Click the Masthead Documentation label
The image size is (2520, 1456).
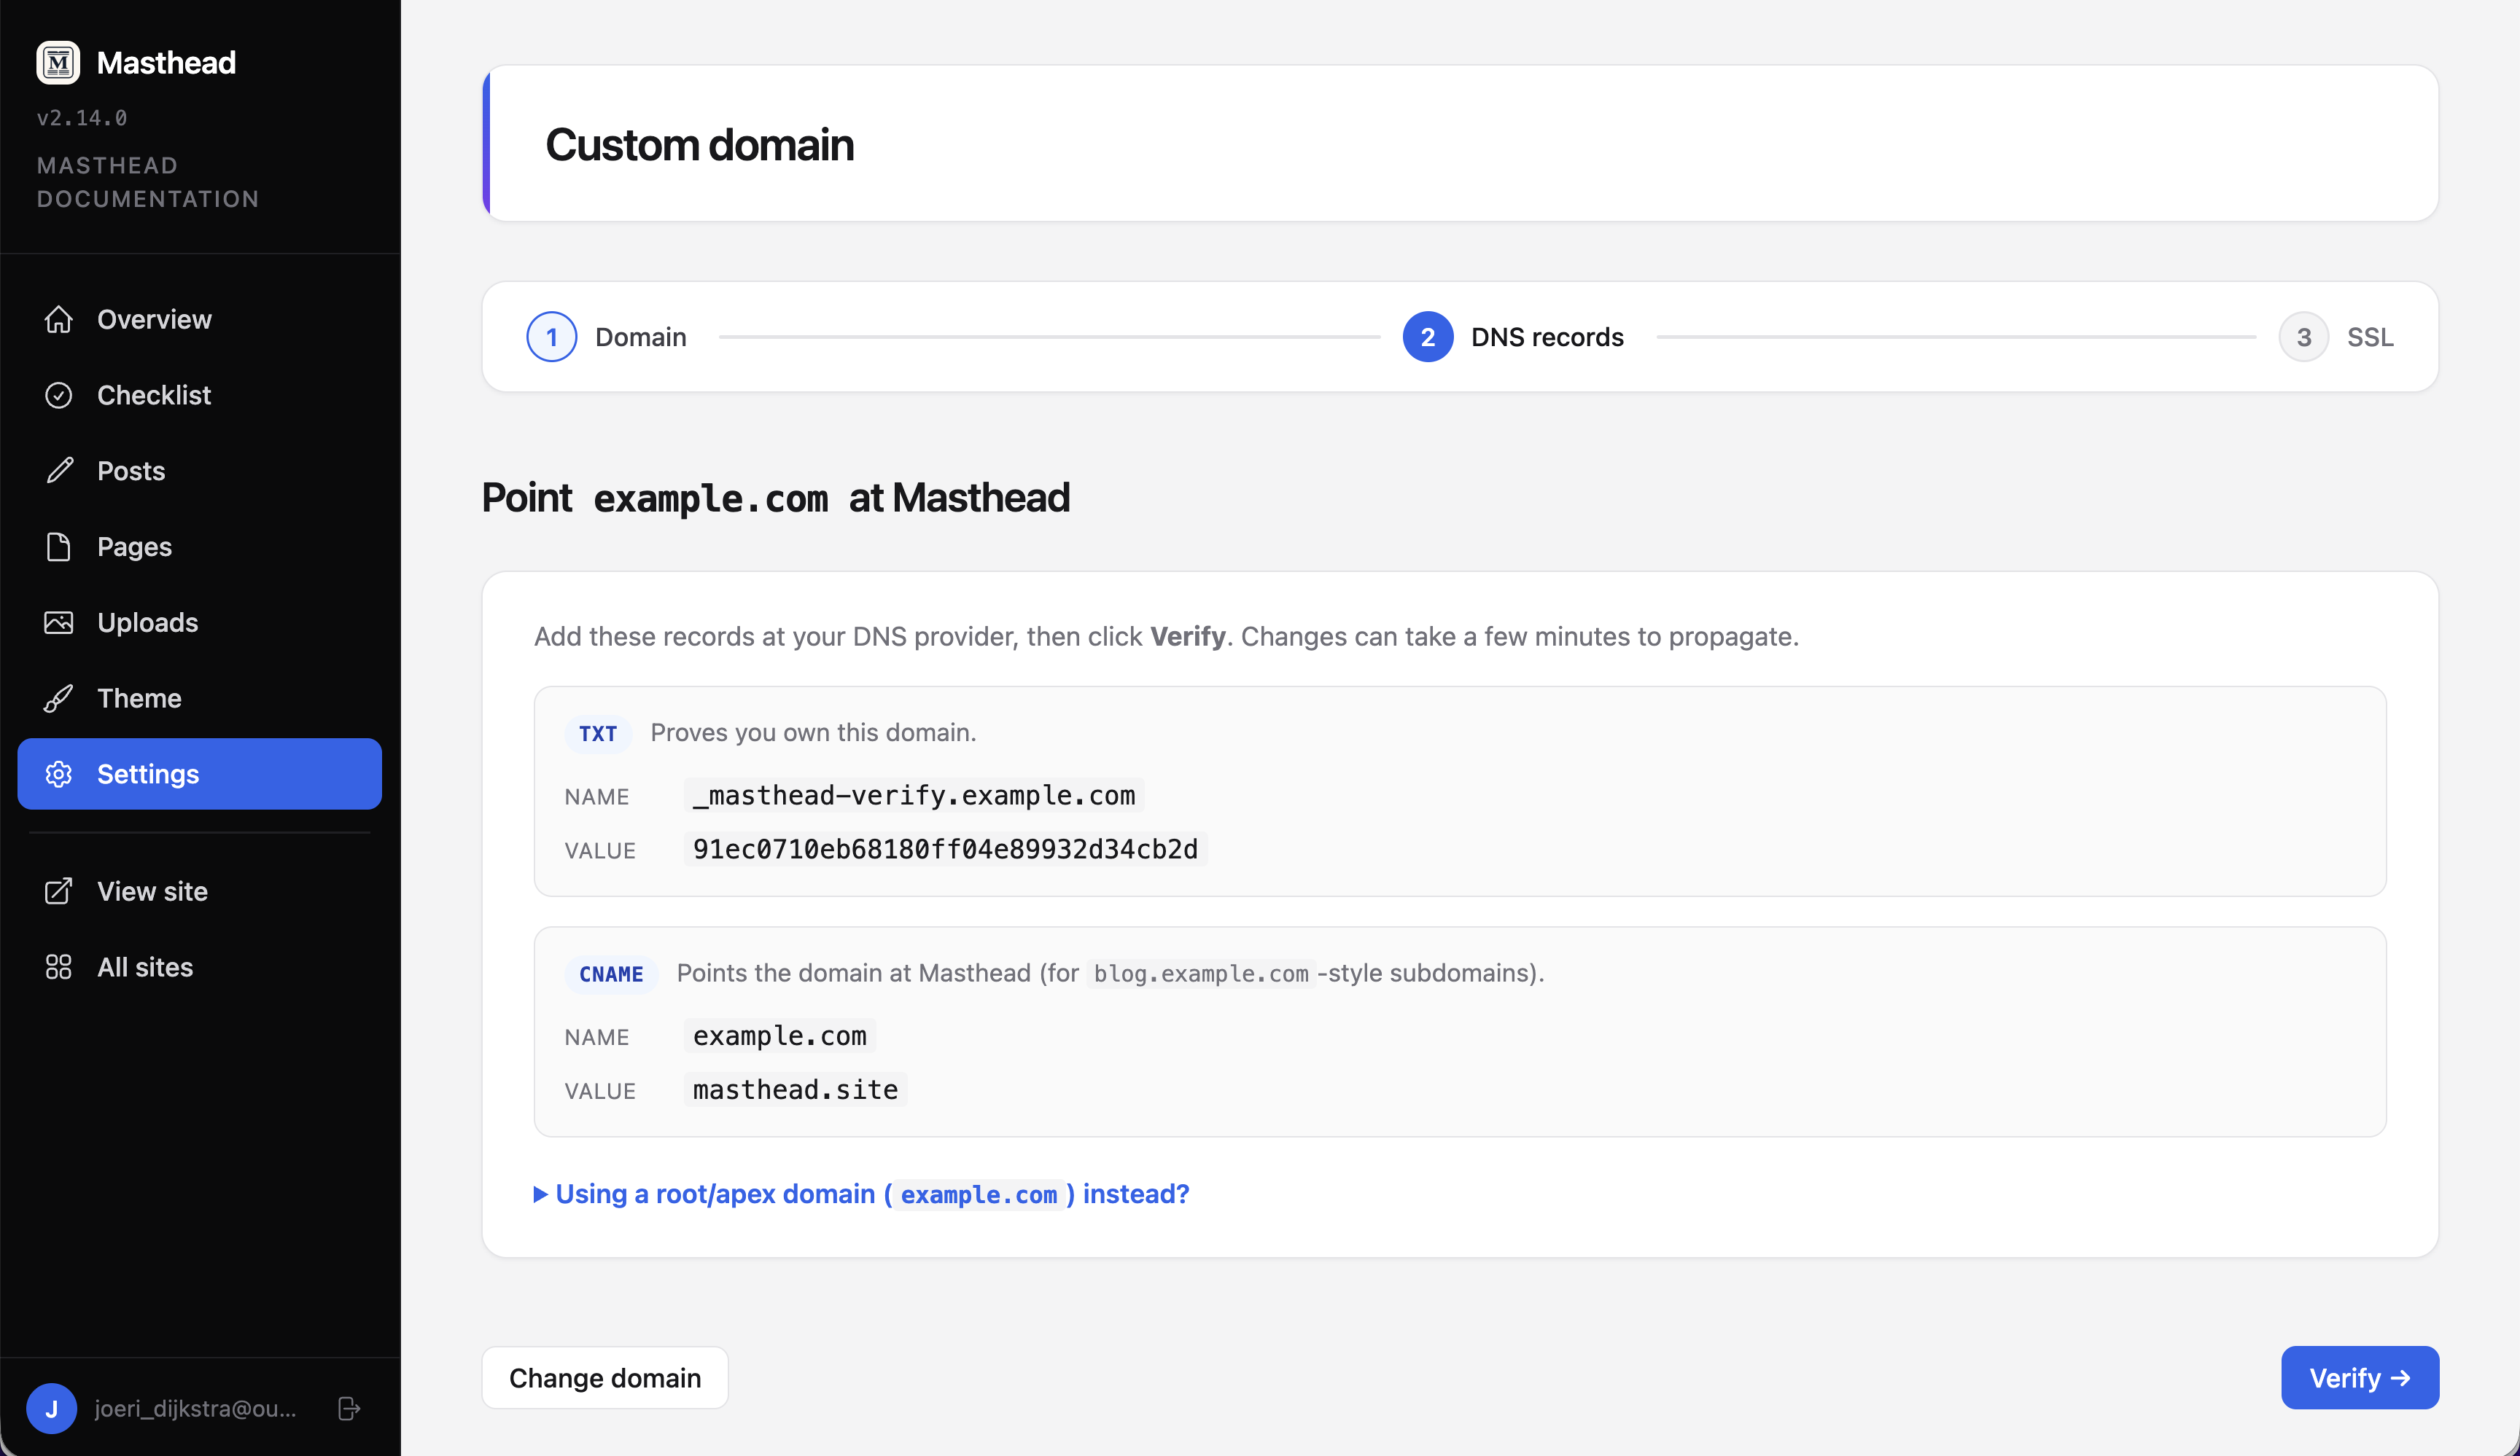tap(148, 182)
